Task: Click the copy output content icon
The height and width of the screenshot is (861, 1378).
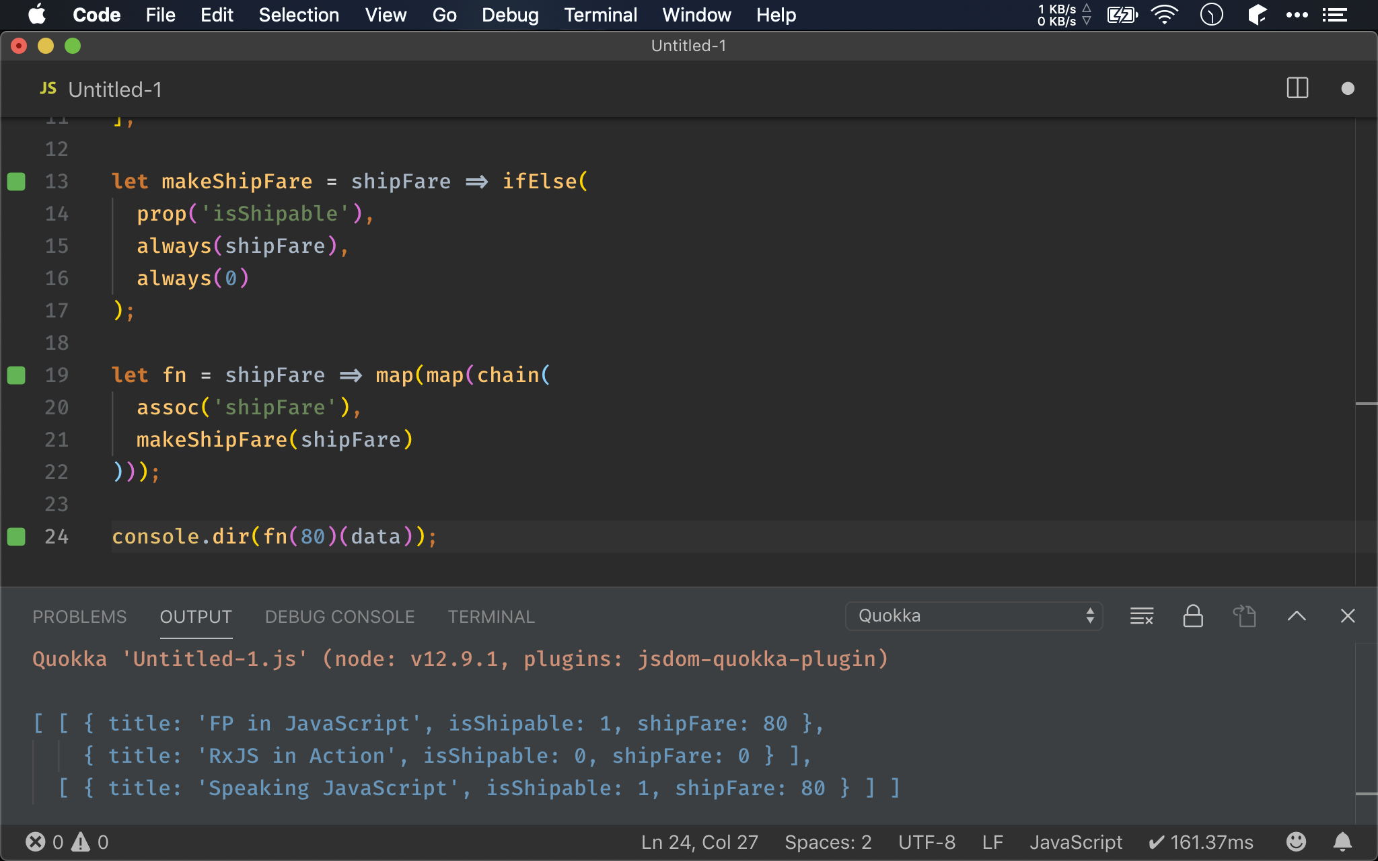Action: 1244,615
